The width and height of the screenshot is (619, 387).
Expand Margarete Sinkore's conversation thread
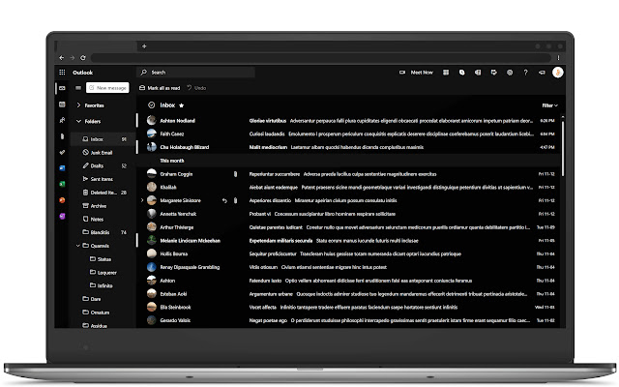point(142,200)
